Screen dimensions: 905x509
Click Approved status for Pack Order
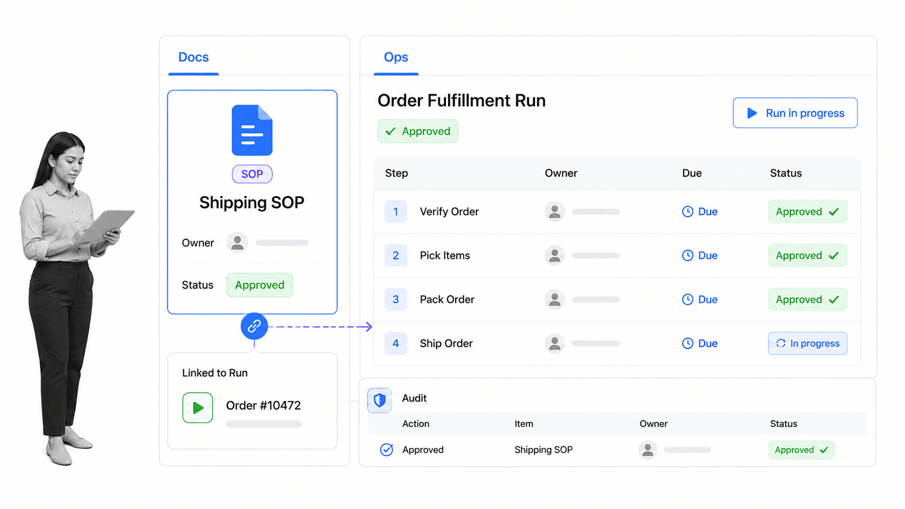click(x=808, y=299)
